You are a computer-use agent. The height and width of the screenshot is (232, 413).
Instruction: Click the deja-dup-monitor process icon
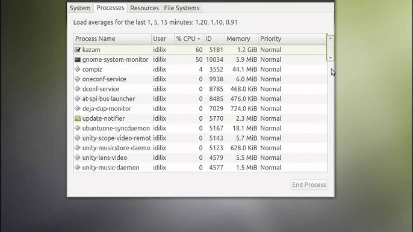click(x=78, y=109)
